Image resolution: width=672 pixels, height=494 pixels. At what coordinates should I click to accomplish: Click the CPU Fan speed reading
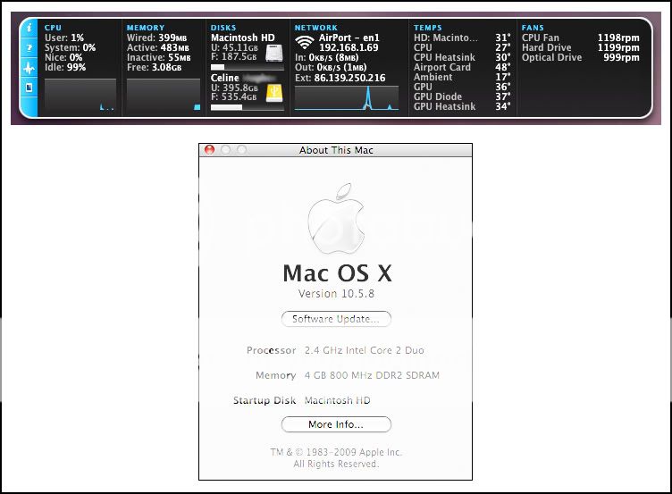617,38
